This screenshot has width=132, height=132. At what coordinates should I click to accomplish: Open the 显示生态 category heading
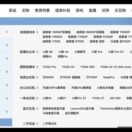click(x=29, y=109)
